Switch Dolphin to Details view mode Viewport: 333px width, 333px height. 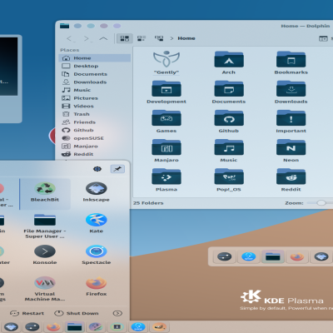click(x=159, y=38)
